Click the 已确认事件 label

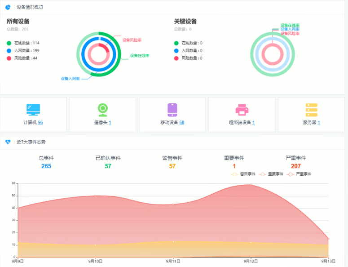(108, 158)
